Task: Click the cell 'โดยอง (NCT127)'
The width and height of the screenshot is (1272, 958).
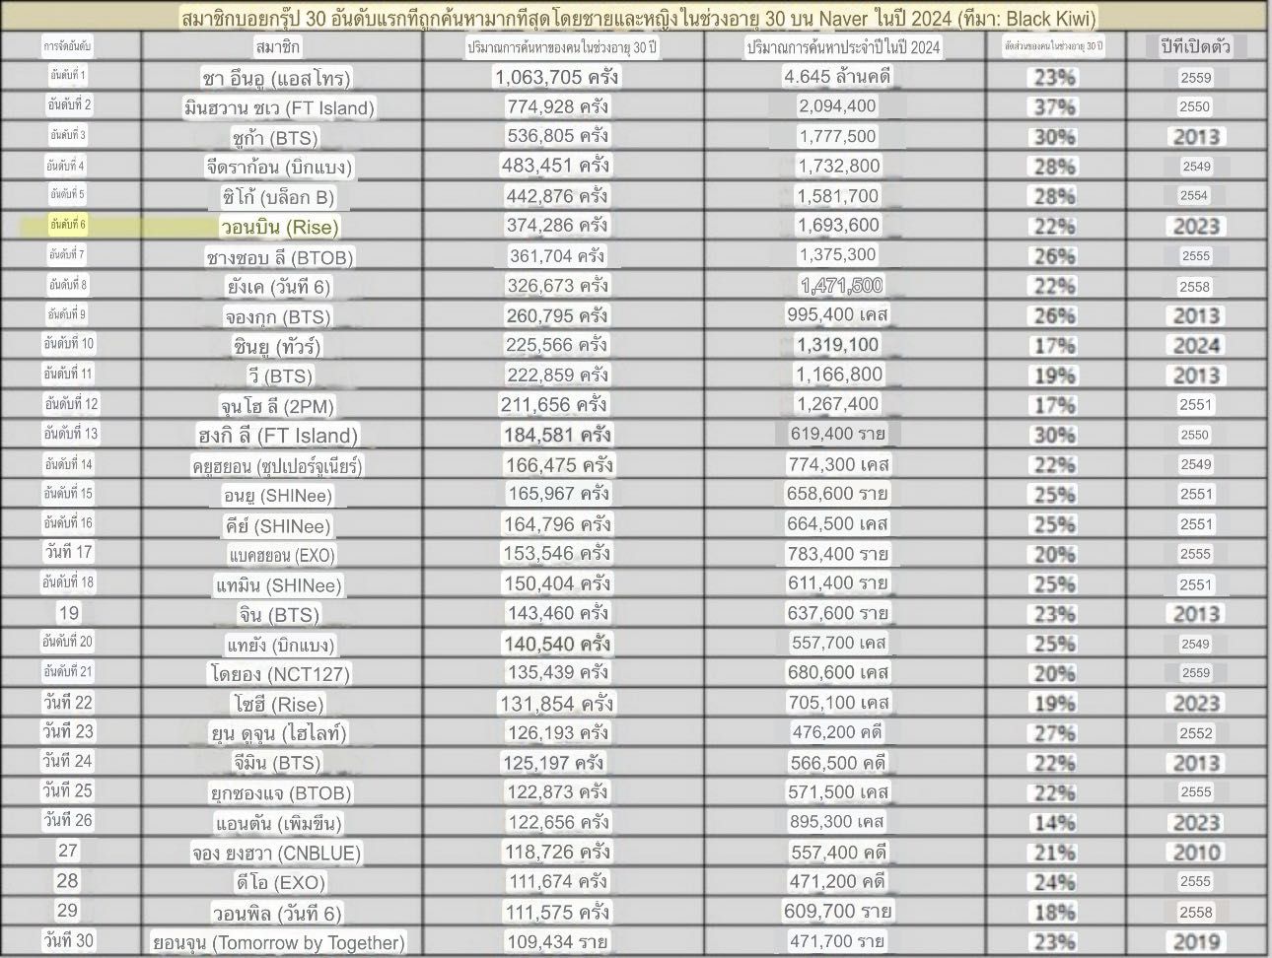Action: (279, 674)
